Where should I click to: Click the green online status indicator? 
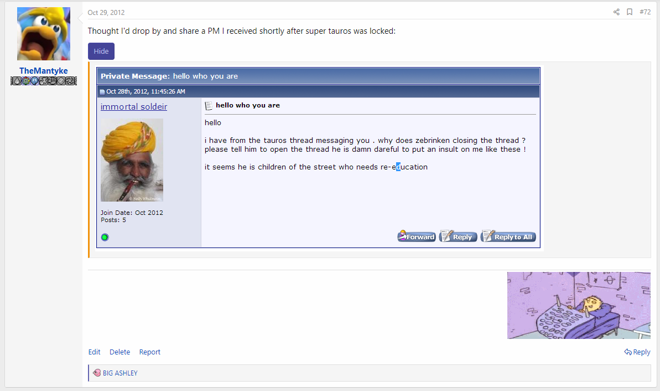pyautogui.click(x=105, y=237)
